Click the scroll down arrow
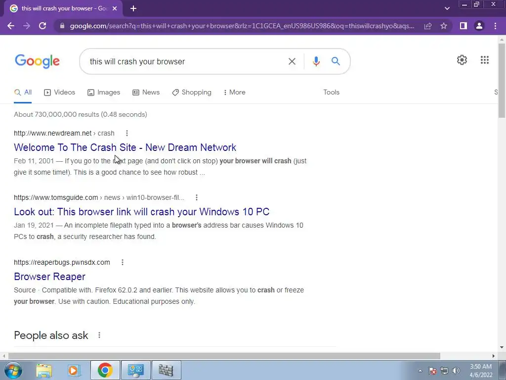 point(502,348)
